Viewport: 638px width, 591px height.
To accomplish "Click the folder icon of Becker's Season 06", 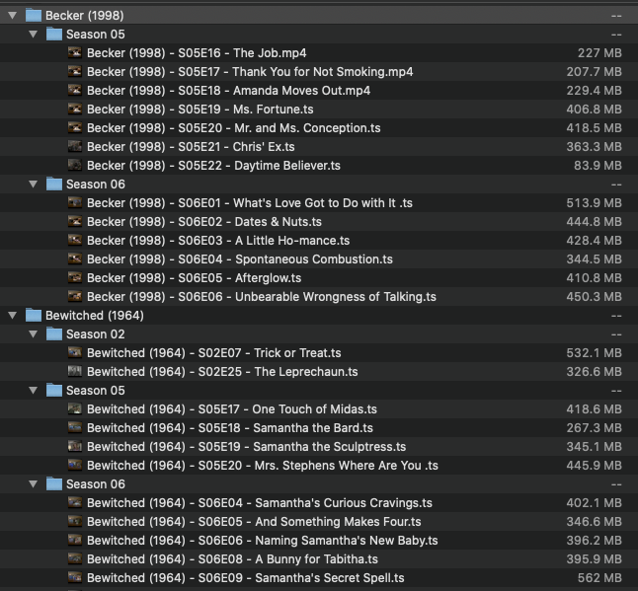I will point(54,185).
